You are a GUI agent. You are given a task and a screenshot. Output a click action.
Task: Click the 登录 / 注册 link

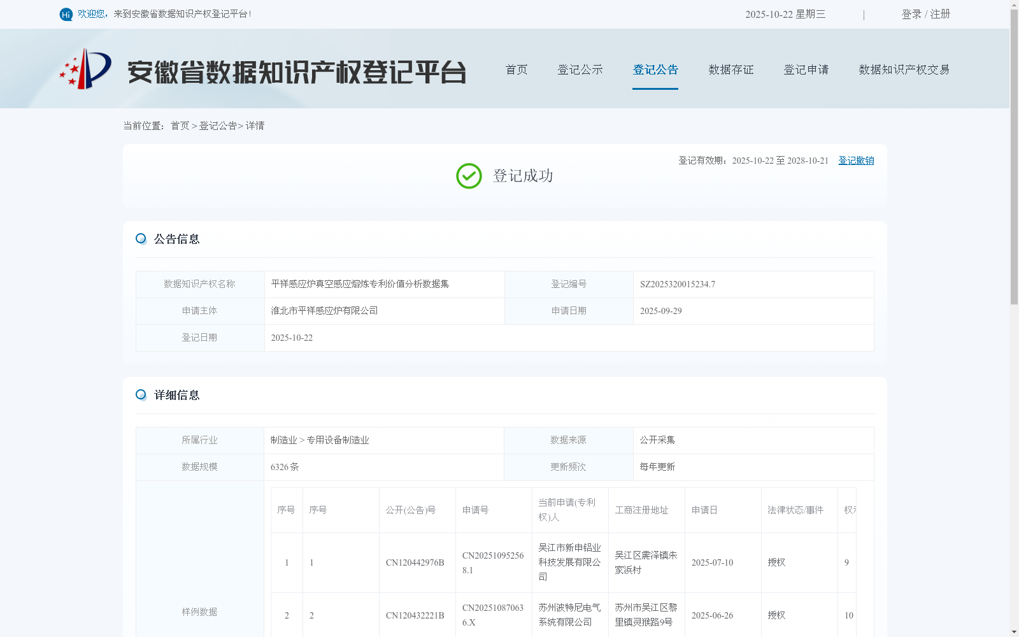[x=926, y=14]
